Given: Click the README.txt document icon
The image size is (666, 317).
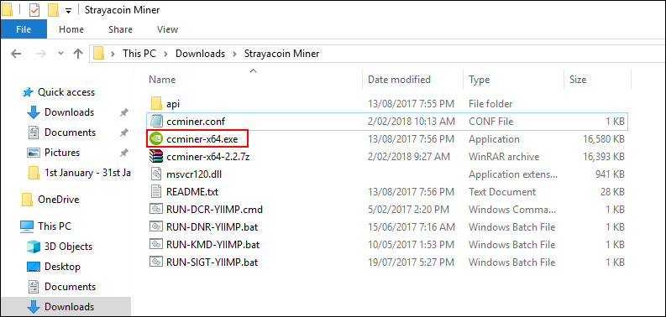Looking at the screenshot, I should pos(156,192).
